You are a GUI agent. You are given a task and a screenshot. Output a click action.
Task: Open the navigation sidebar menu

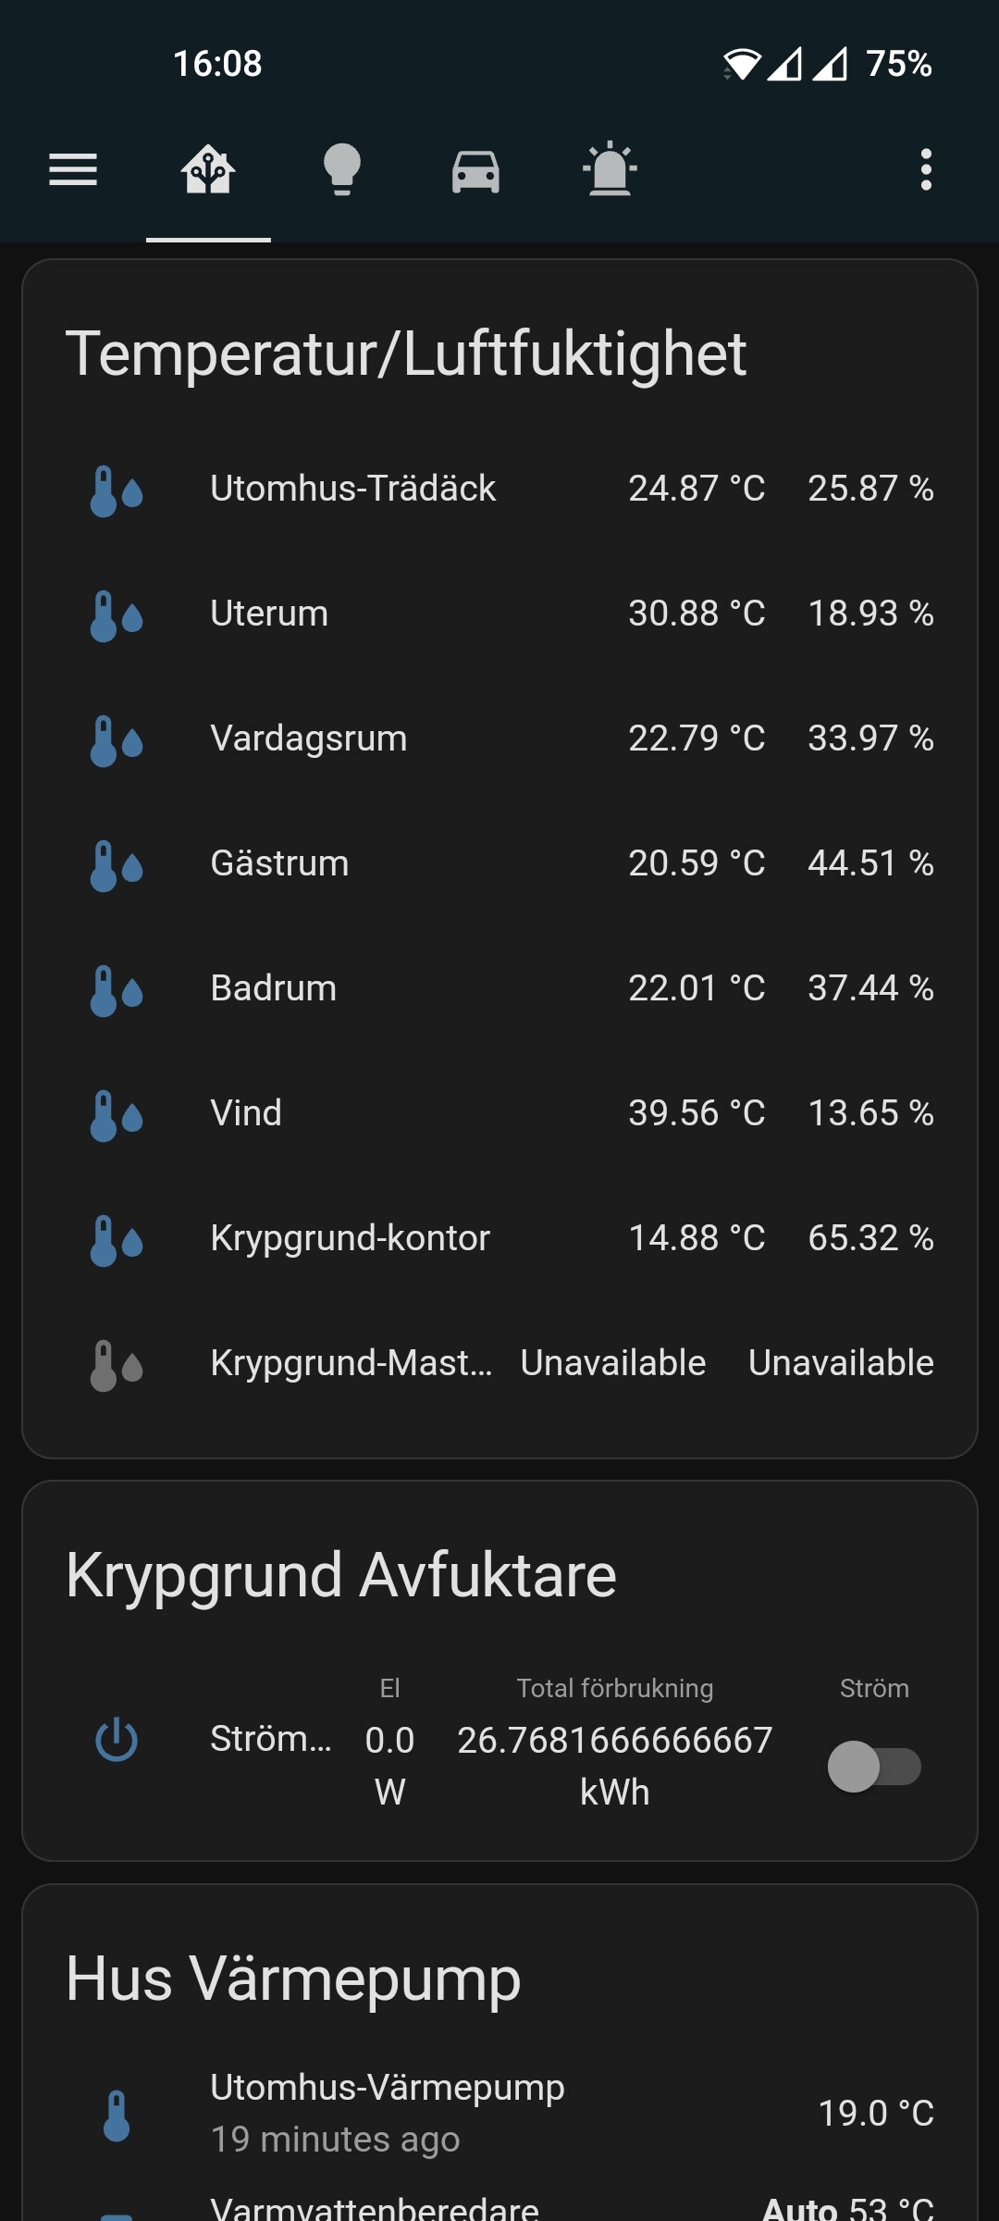(x=72, y=169)
